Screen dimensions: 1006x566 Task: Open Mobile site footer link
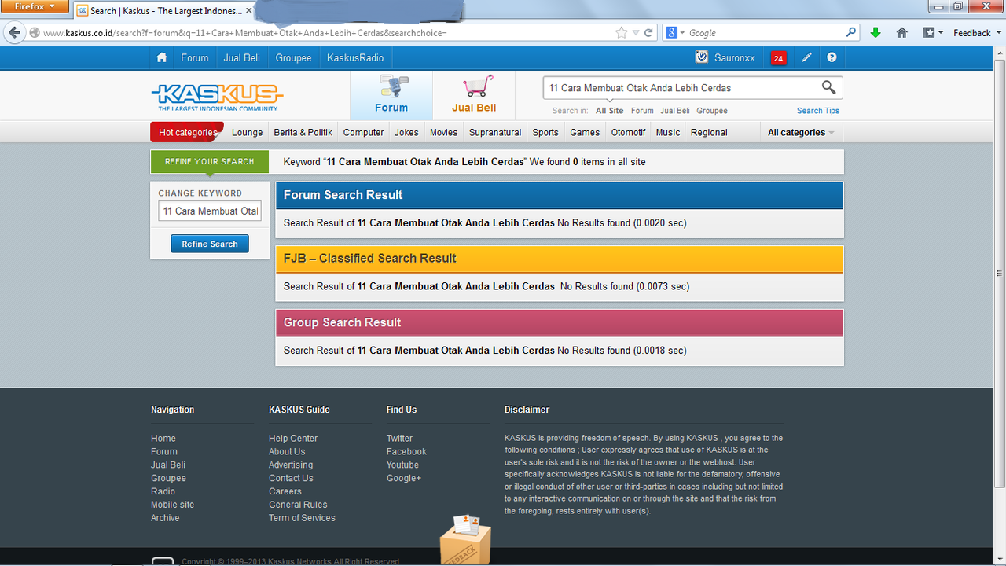172,505
